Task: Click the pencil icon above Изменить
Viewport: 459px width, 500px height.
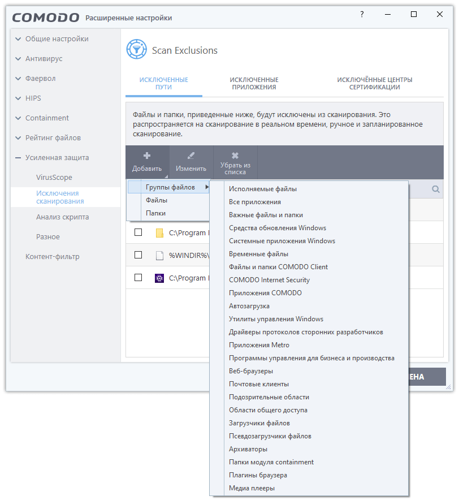Action: click(x=191, y=156)
